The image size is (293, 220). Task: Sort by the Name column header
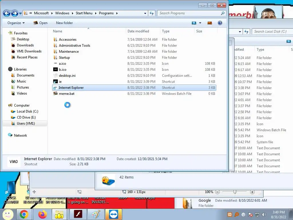(x=58, y=31)
